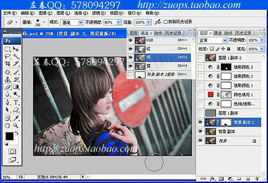Image resolution: width=268 pixels, height=183 pixels.
Task: Open eraser 不透明度 slider arrow
Action: point(119,22)
